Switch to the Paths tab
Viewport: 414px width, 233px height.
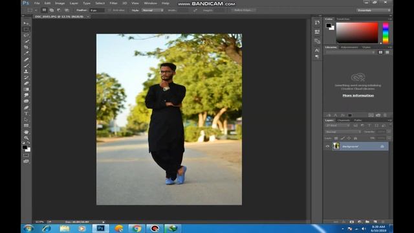coord(358,120)
